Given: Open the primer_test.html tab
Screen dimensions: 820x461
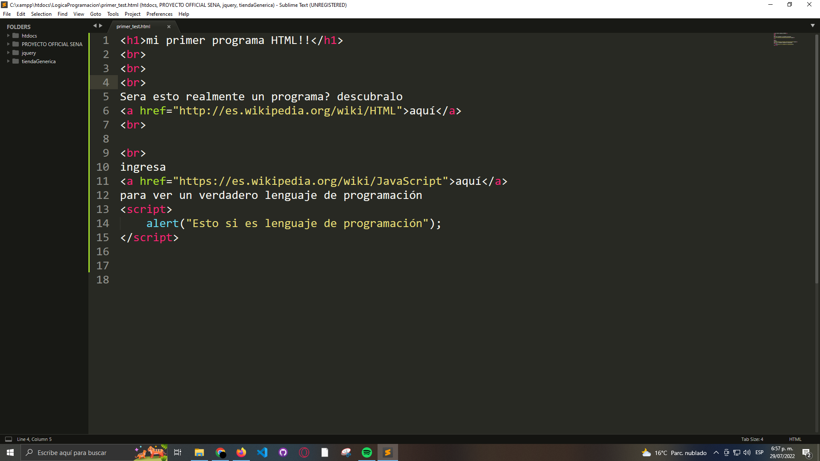Looking at the screenshot, I should click(x=134, y=26).
